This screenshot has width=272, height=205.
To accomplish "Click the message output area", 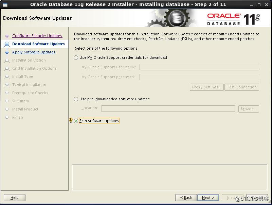I will point(169,177).
